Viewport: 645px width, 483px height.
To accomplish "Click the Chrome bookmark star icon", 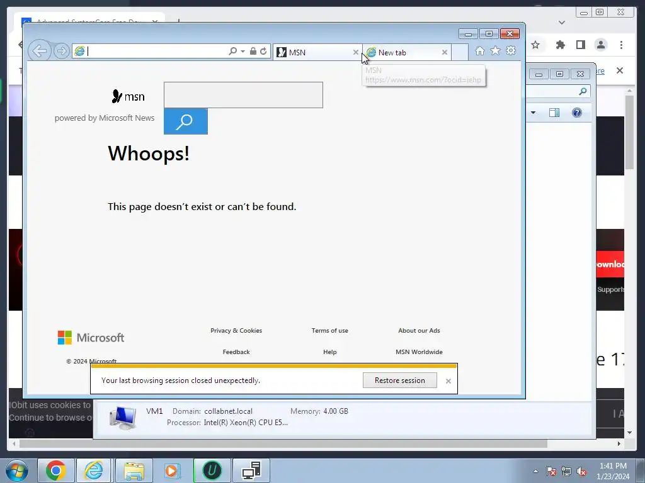I will (535, 45).
